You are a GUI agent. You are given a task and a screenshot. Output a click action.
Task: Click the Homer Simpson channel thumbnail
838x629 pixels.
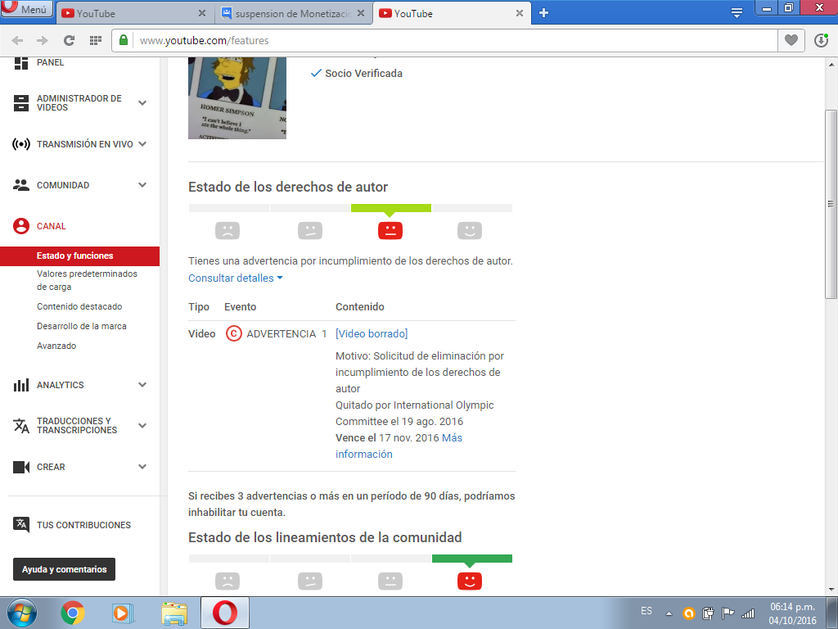pos(237,98)
